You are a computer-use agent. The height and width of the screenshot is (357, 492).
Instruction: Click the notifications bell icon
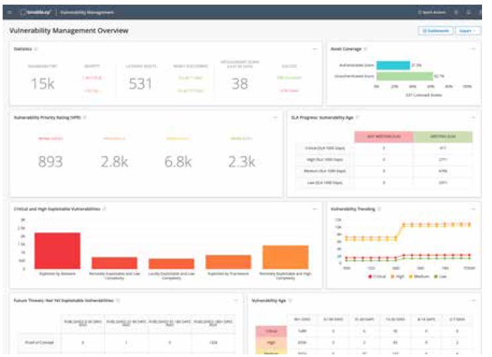(469, 12)
